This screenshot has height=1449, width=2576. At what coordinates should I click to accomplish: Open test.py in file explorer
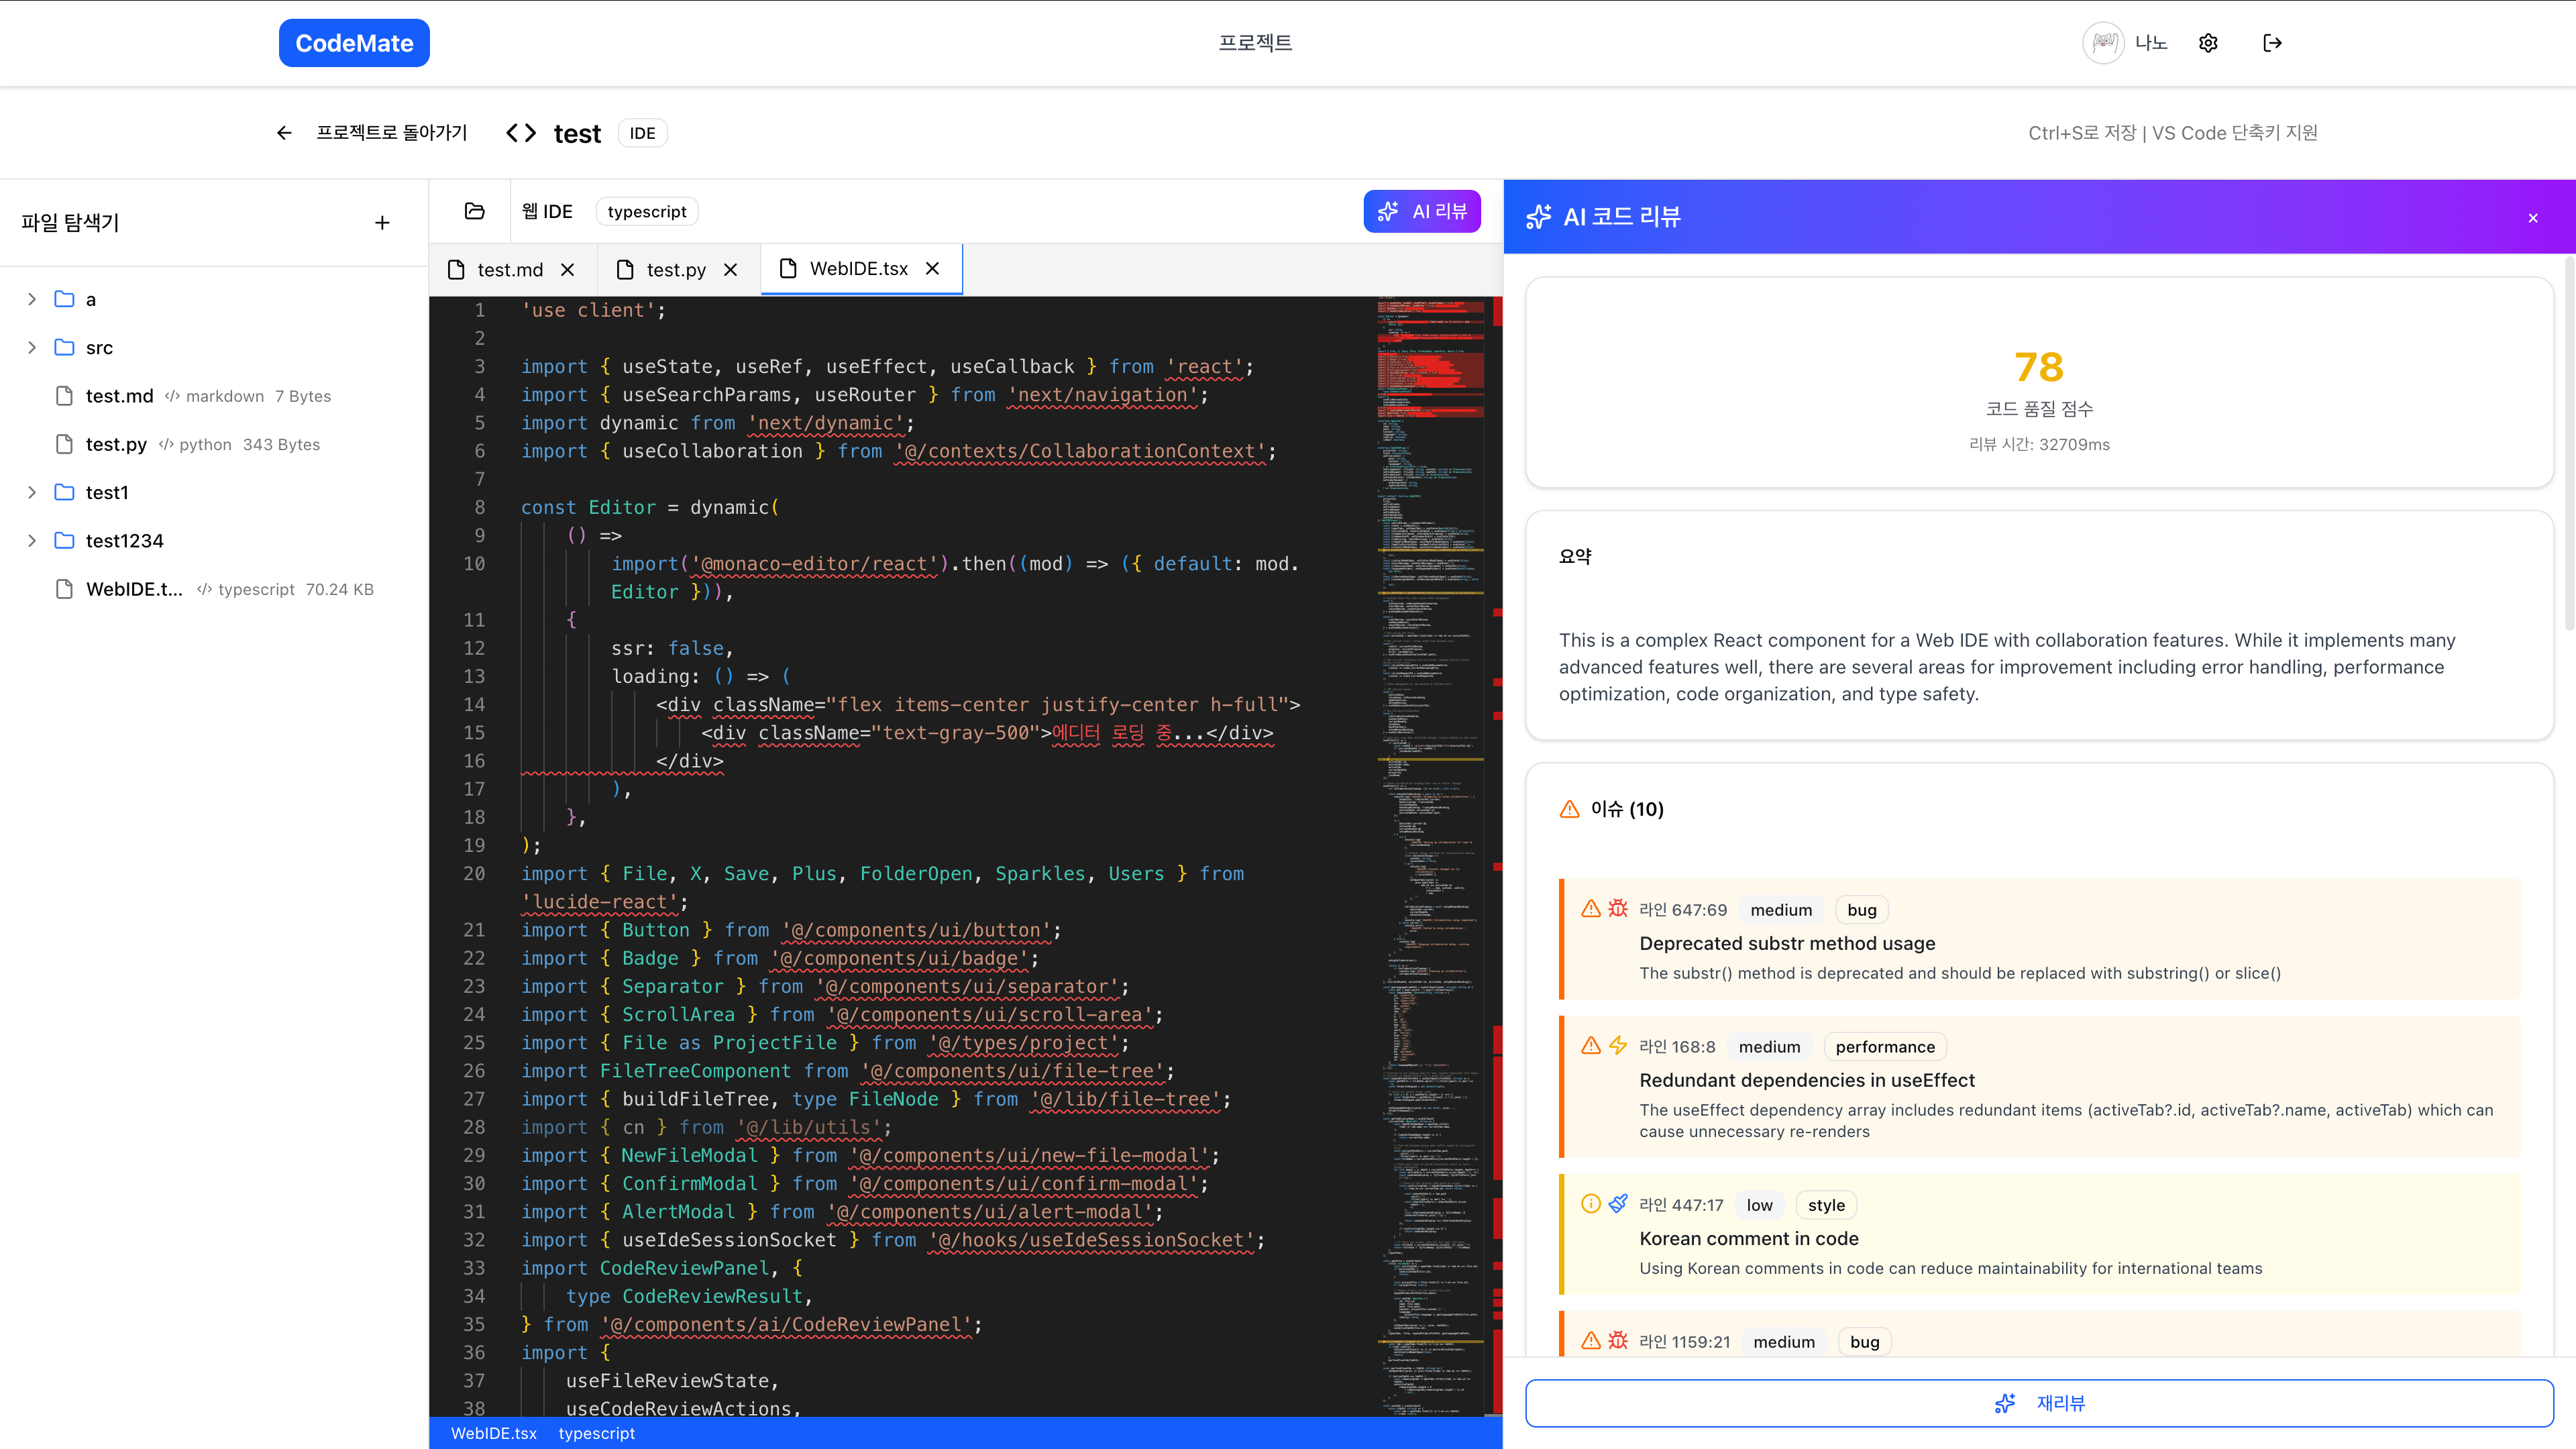tap(116, 444)
